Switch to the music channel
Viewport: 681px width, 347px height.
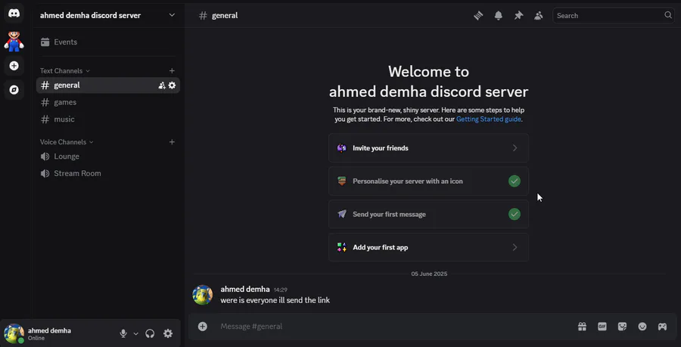[64, 119]
